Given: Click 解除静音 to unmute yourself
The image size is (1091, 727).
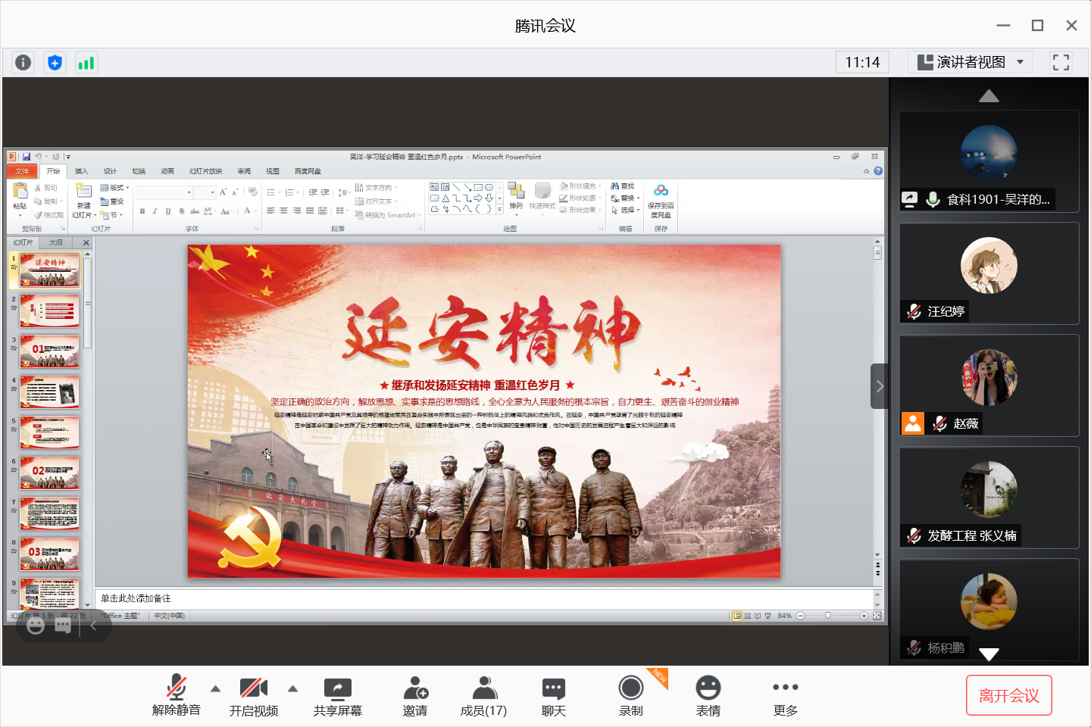Looking at the screenshot, I should (177, 694).
